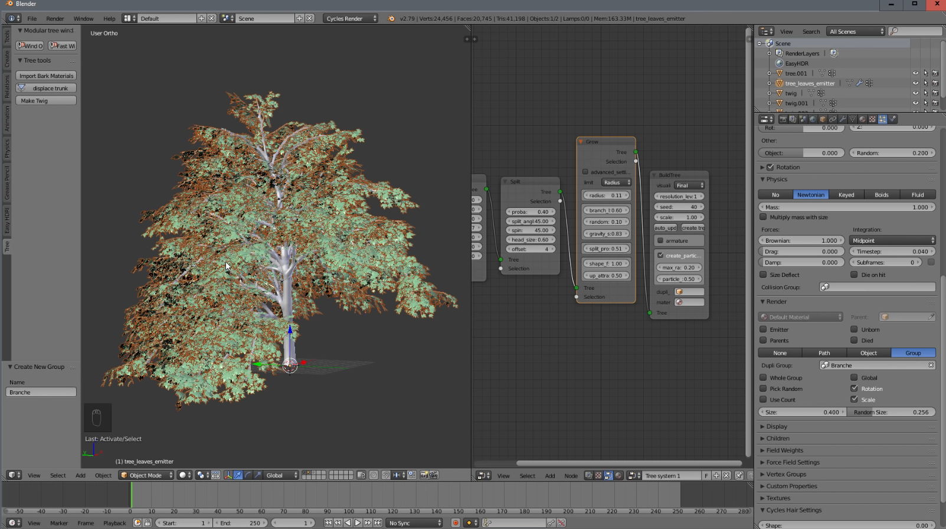Open the Cycles Render engine dropdown
Viewport: 946px width, 529px height.
(x=351, y=19)
